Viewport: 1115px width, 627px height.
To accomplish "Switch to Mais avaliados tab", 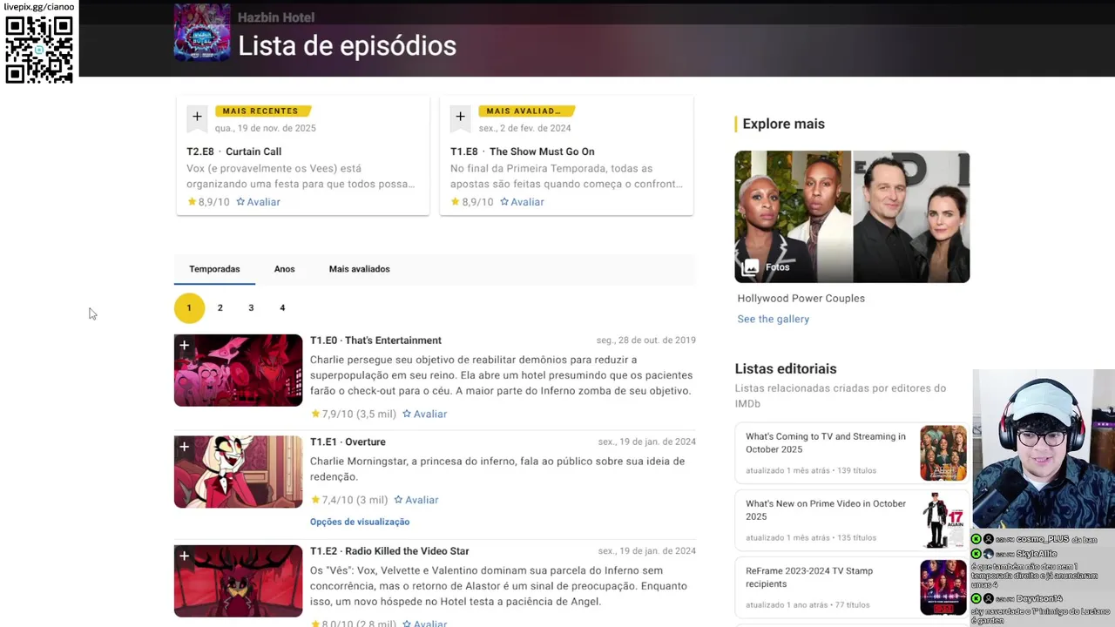I will 359,269.
